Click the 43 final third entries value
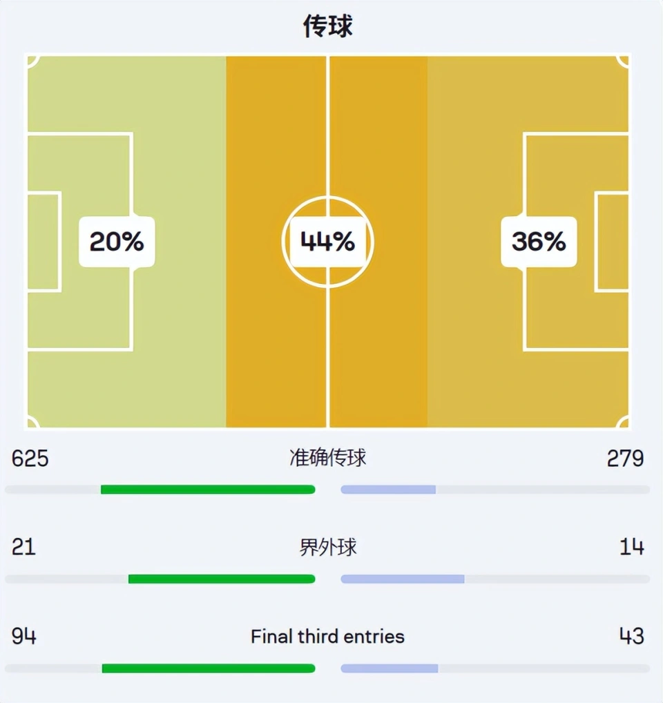Image resolution: width=663 pixels, height=703 pixels. click(x=632, y=636)
